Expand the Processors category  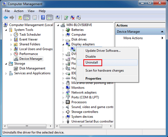63,102
